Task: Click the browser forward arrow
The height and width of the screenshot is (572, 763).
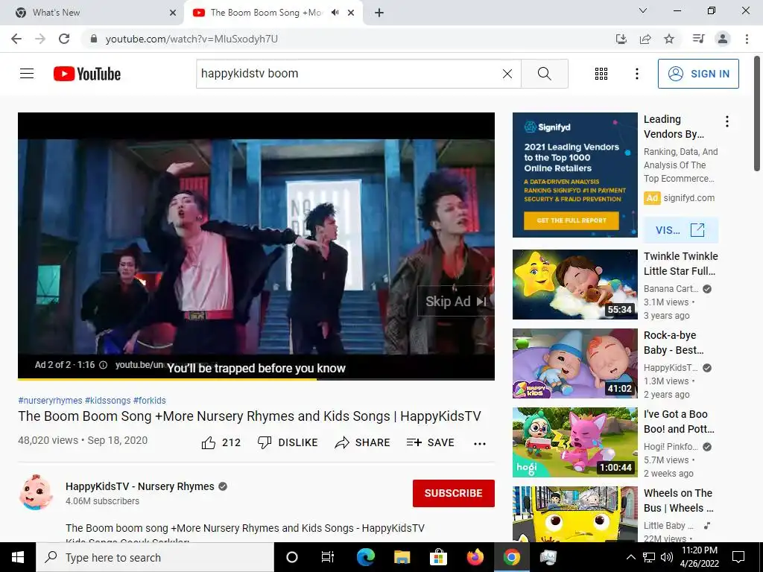Action: (x=40, y=39)
